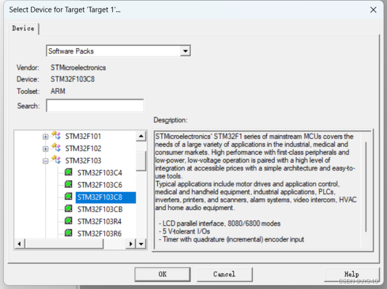Click the chip icon beside STM32F103CB
The height and width of the screenshot is (289, 387).
tap(68, 209)
